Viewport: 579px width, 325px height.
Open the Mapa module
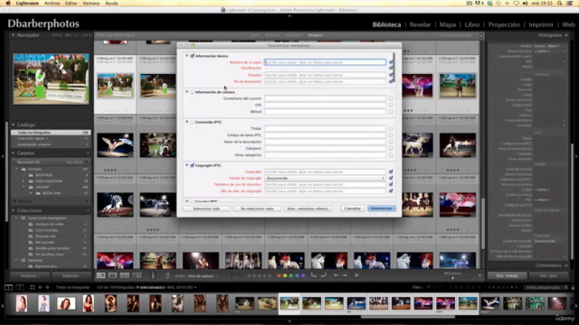click(448, 24)
